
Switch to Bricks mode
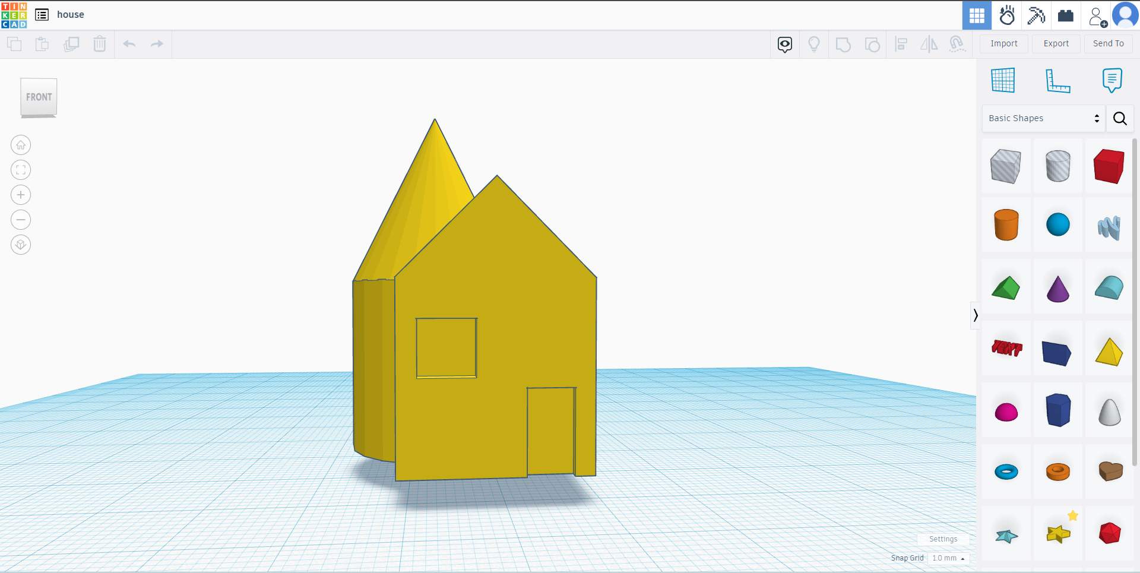click(x=1066, y=15)
